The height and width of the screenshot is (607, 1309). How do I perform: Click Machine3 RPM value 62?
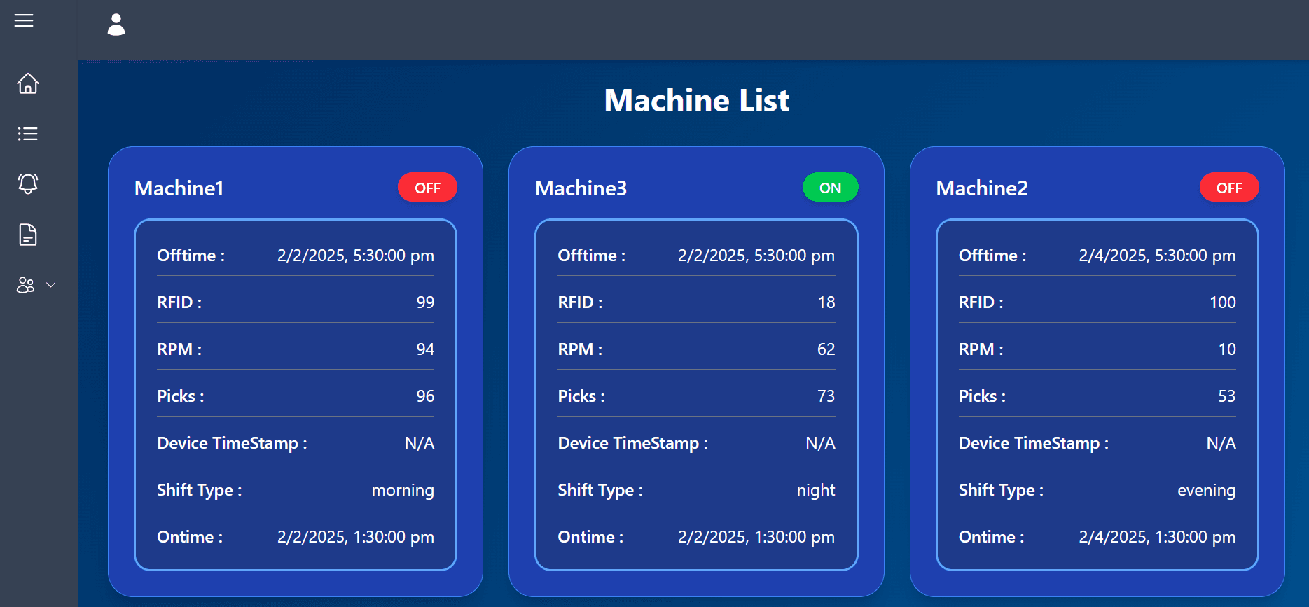(x=826, y=349)
